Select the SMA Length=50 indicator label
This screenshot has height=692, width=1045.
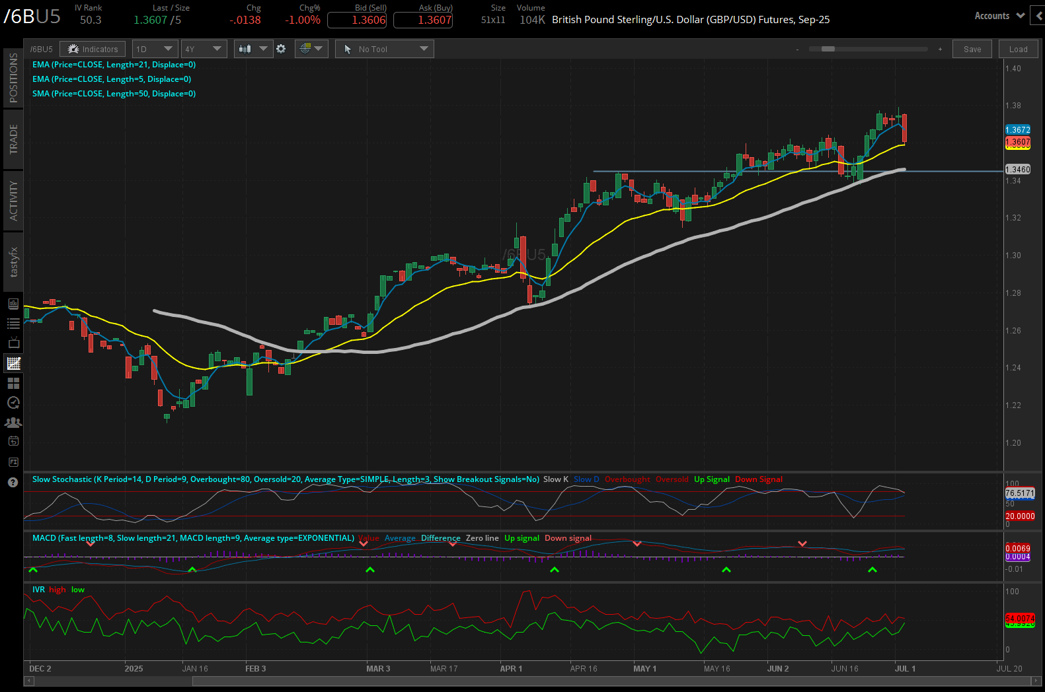tap(114, 94)
